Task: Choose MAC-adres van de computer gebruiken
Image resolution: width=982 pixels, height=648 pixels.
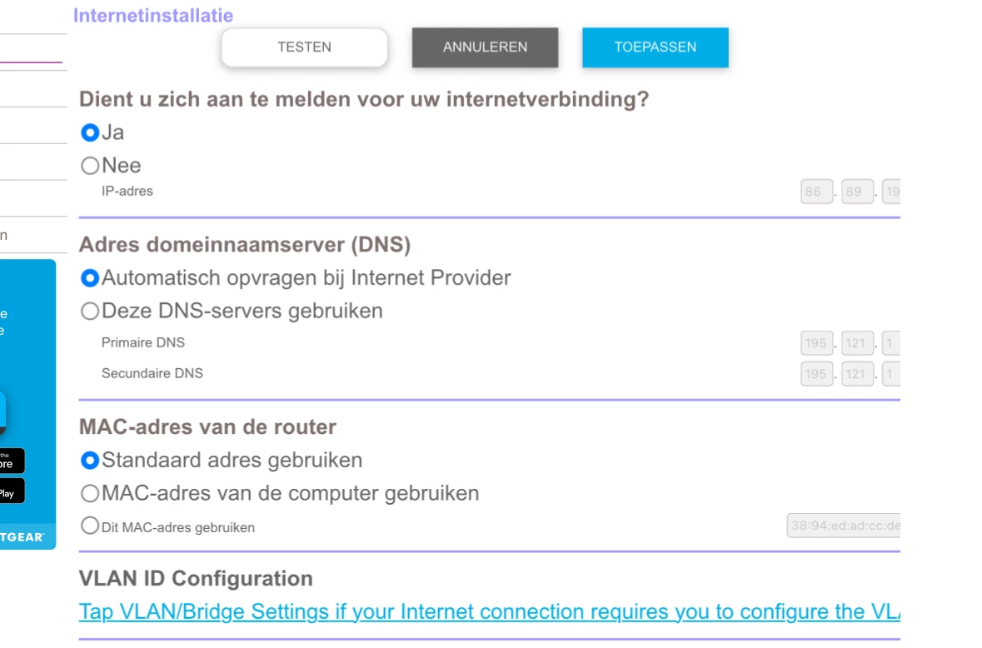Action: click(90, 494)
